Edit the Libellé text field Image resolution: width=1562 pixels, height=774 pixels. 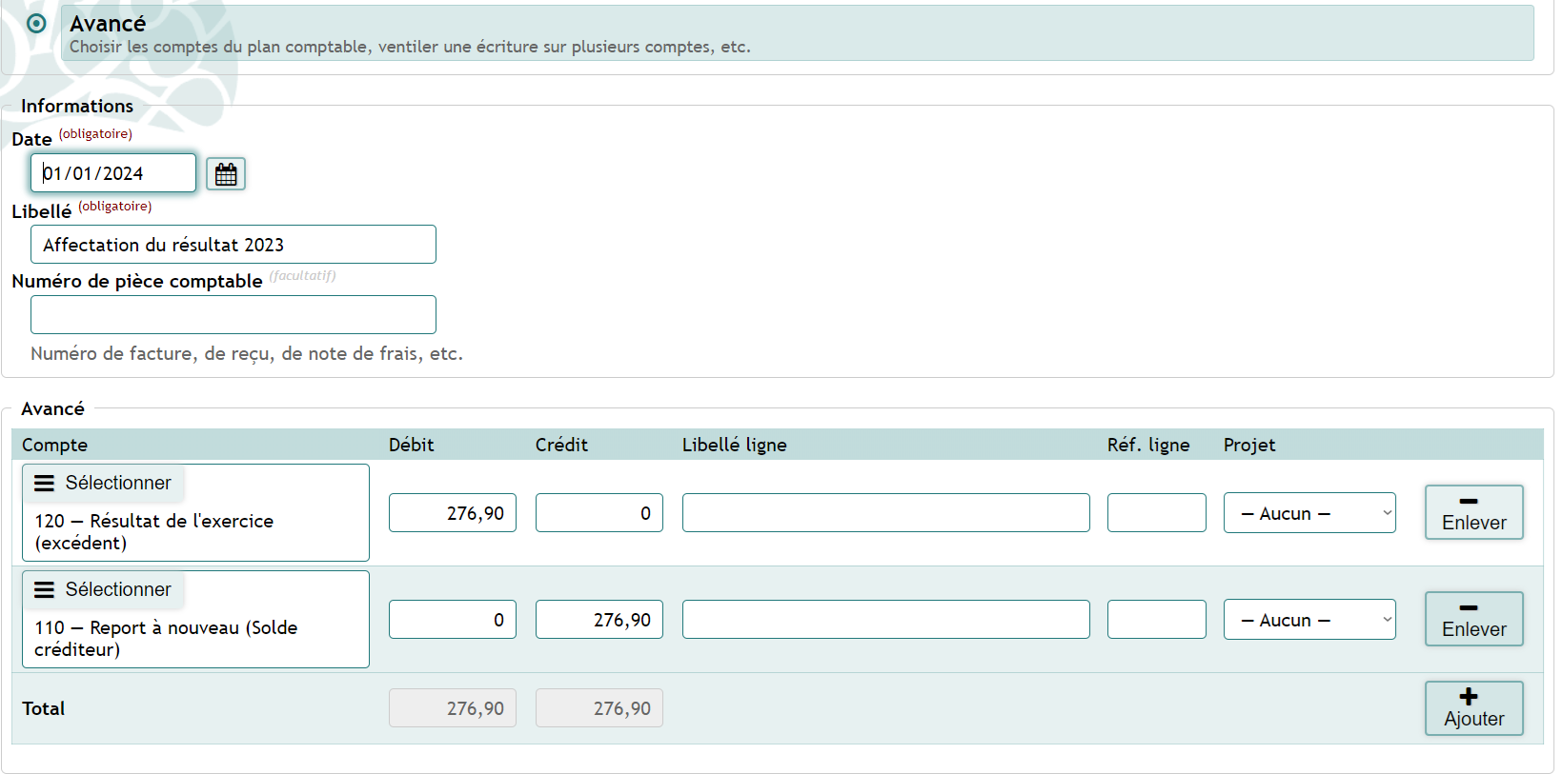[233, 245]
